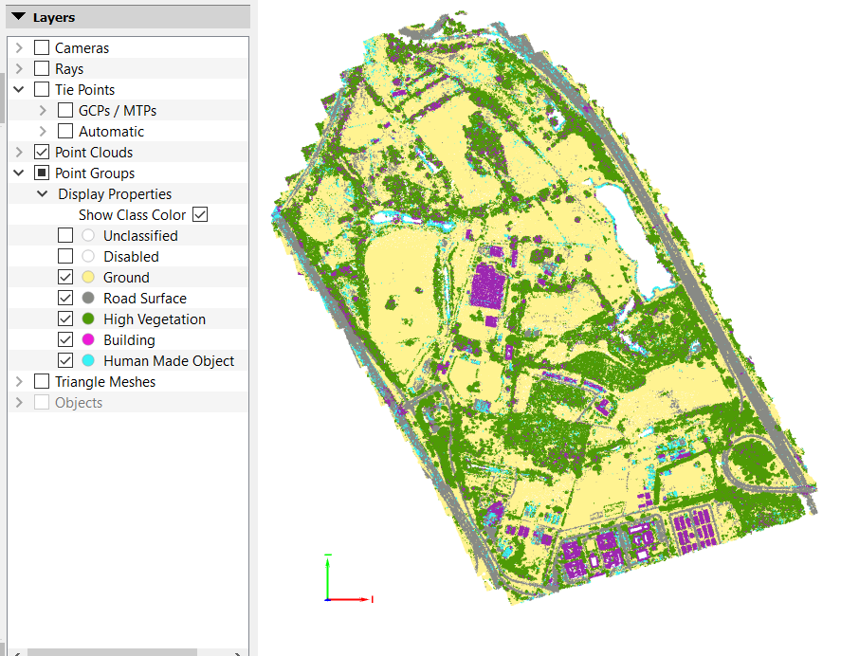Open the Human Made Object cyan swatch
The width and height of the screenshot is (841, 656).
tap(88, 361)
